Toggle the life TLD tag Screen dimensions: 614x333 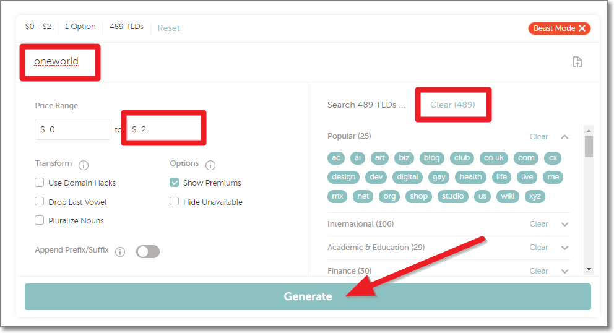pos(501,177)
